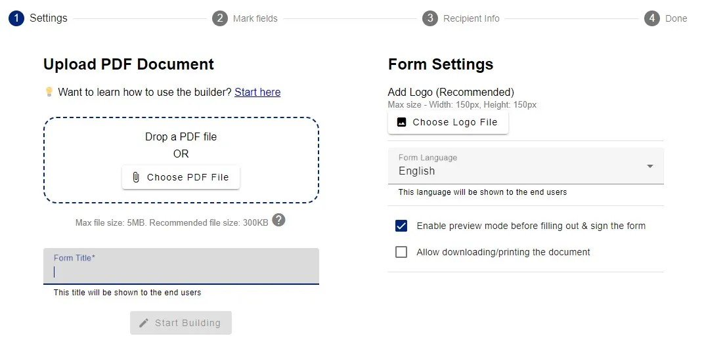
Task: Click the 'Add Logo (Recommended)' label
Action: (451, 92)
